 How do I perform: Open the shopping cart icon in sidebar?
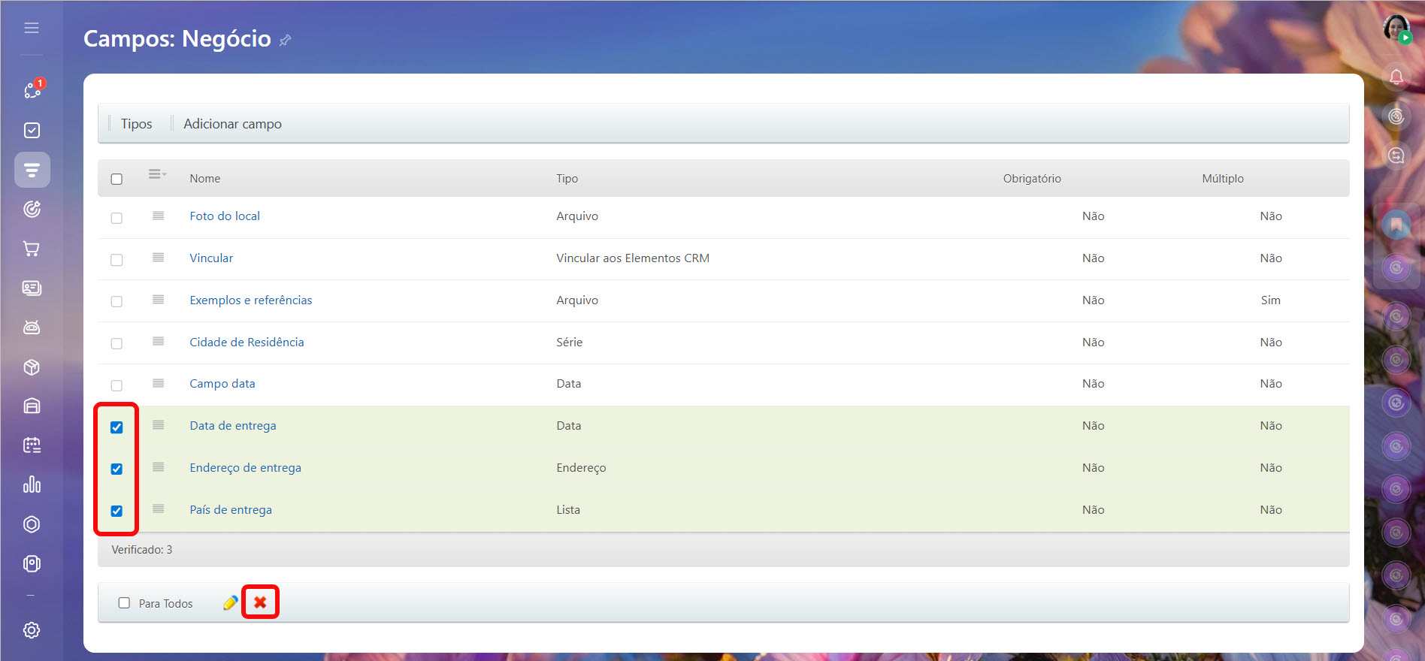32,249
